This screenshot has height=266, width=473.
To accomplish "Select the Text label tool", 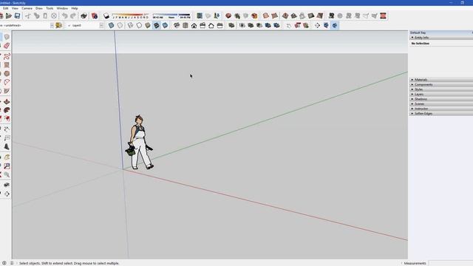I will coord(7,138).
